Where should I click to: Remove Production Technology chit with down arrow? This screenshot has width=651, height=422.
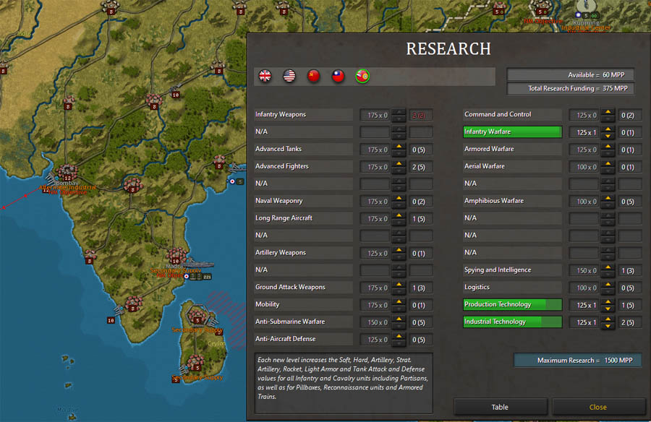click(x=608, y=309)
